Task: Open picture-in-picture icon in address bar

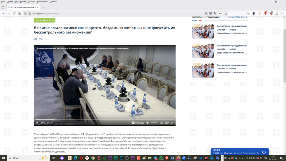Action: click(x=206, y=14)
